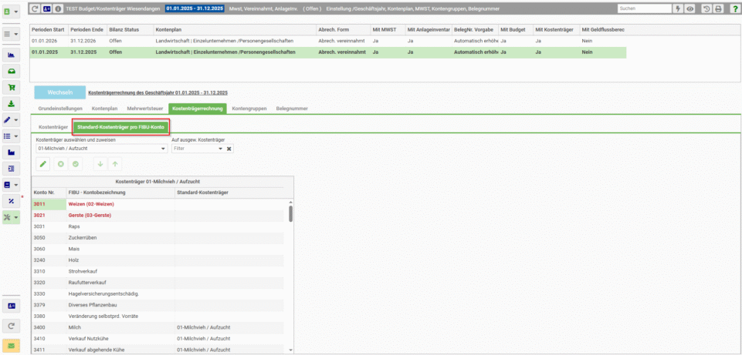Open the hamburger list menu in sidebar
The height and width of the screenshot is (355, 742).
tap(12, 35)
